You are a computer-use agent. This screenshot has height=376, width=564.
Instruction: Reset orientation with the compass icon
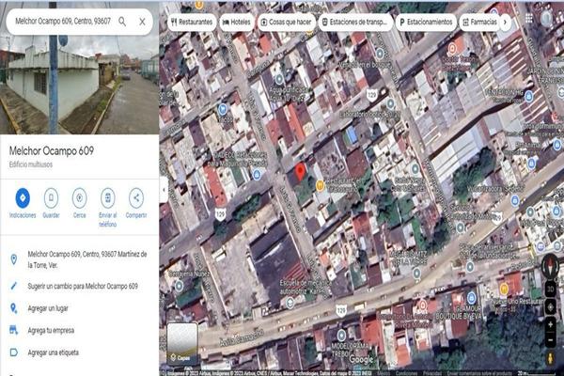550,266
